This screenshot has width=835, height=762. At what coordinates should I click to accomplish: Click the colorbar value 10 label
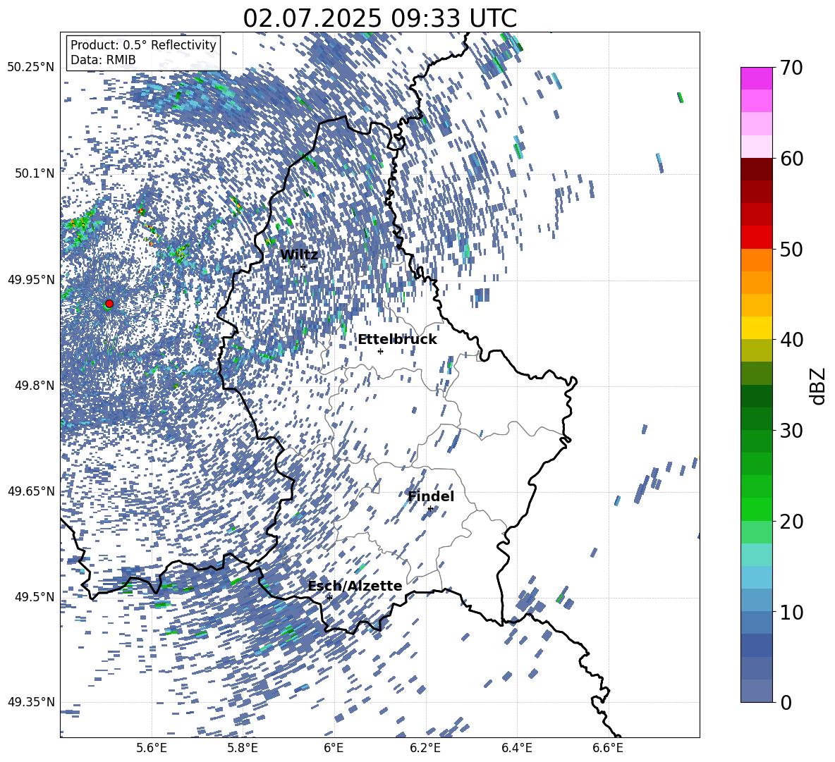point(791,612)
